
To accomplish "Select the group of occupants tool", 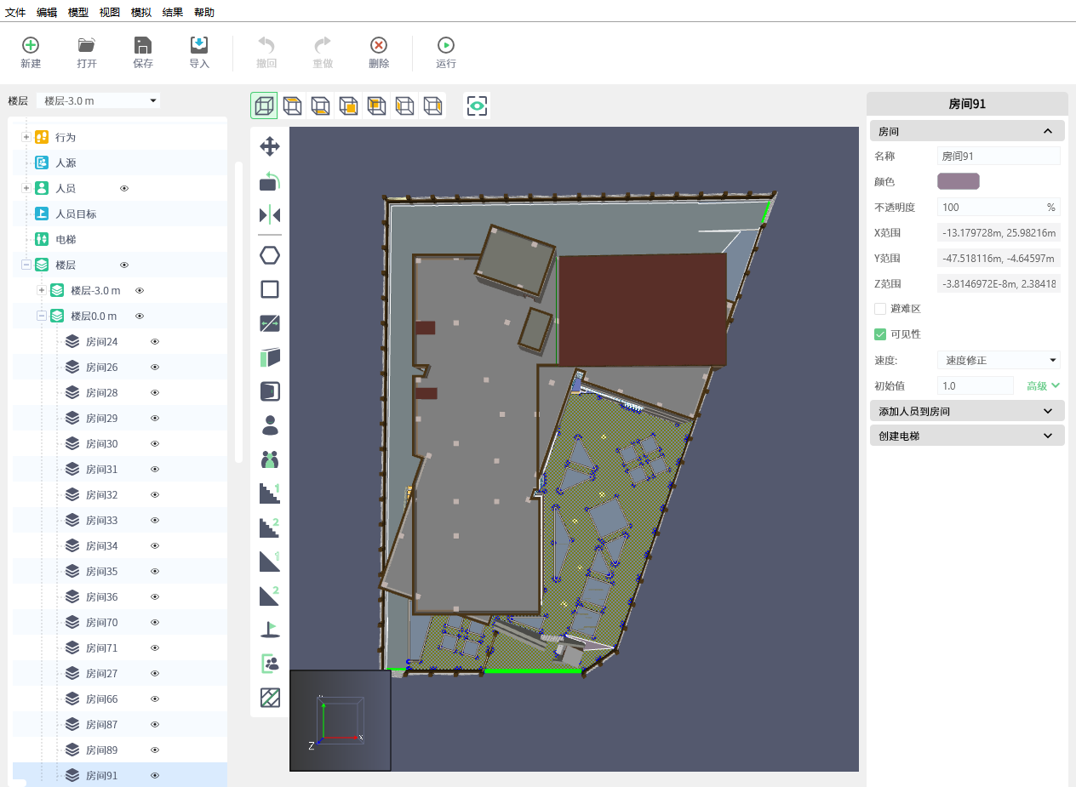I will pyautogui.click(x=270, y=459).
